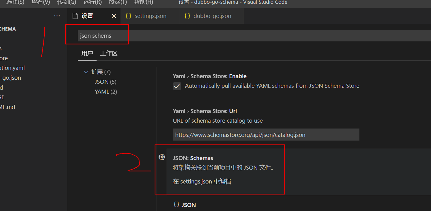The width and height of the screenshot is (431, 211).
Task: Select the 用户 settings scope tab
Action: (87, 53)
